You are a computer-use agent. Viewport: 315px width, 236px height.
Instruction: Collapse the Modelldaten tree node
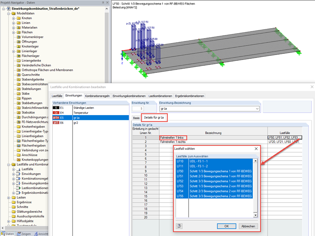pos(8,13)
